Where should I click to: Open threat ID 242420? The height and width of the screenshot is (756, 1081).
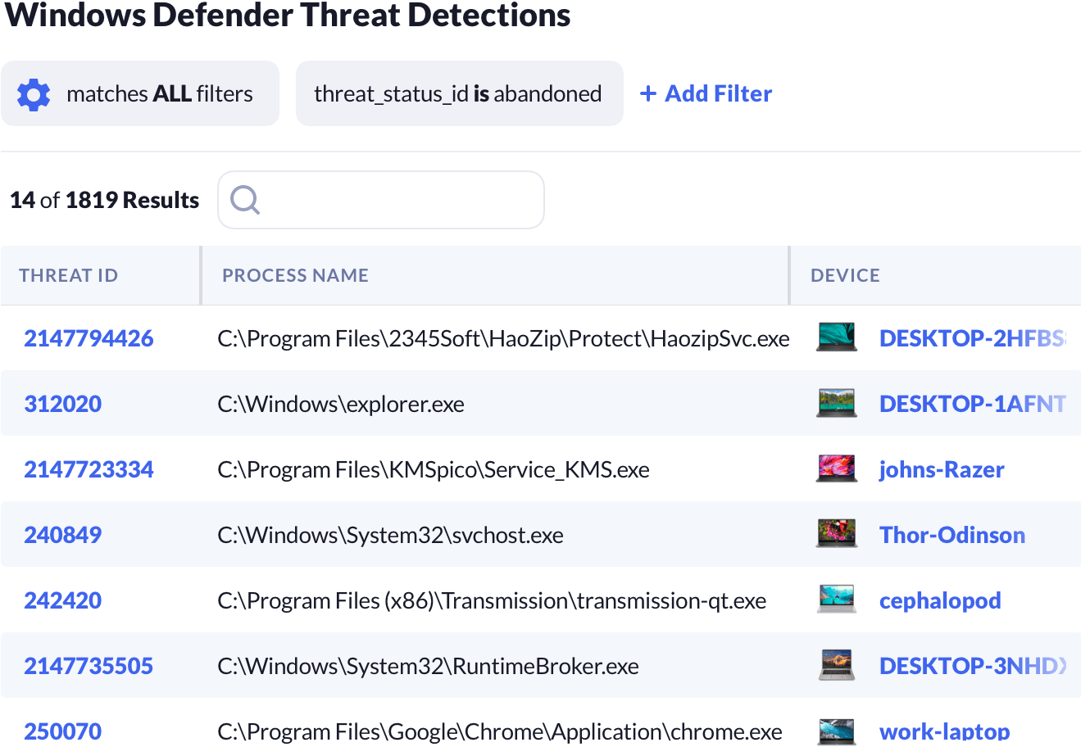63,600
